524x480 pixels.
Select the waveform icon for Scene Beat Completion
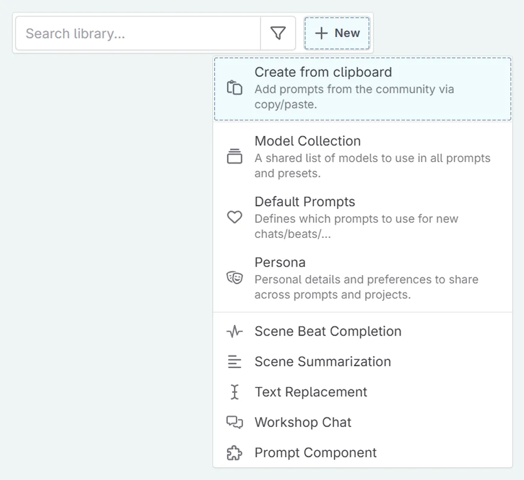pyautogui.click(x=235, y=331)
